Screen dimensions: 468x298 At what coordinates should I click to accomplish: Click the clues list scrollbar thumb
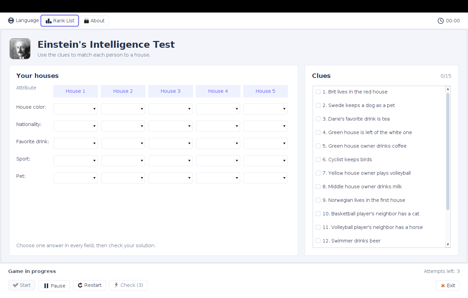click(448, 151)
